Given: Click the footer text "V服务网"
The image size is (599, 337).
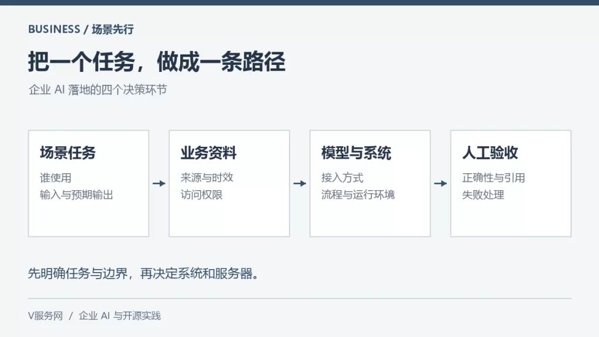Looking at the screenshot, I should click(x=46, y=316).
